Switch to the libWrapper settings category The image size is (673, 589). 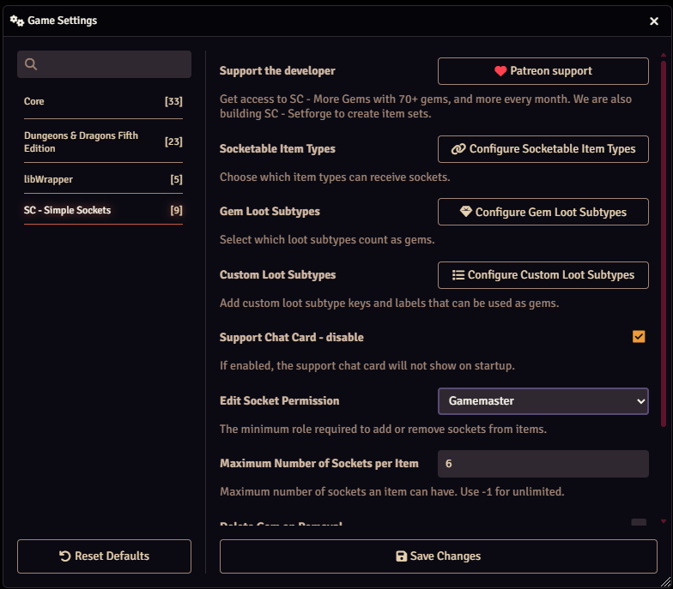coord(103,179)
